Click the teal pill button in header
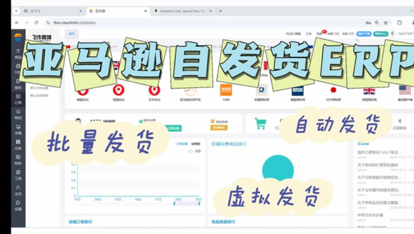The width and height of the screenshot is (414, 234). coord(380,34)
